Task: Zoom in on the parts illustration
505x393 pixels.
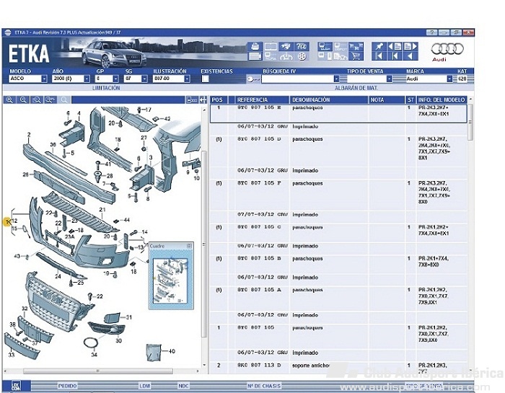Action: (x=9, y=100)
